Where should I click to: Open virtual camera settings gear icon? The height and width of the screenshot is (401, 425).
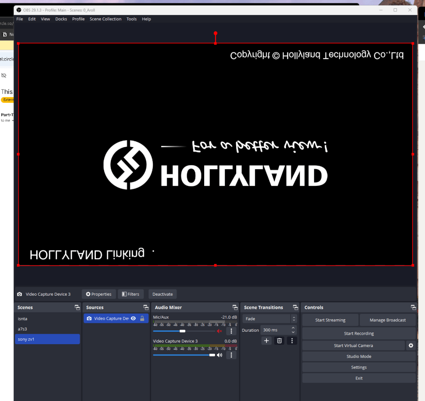pyautogui.click(x=411, y=345)
